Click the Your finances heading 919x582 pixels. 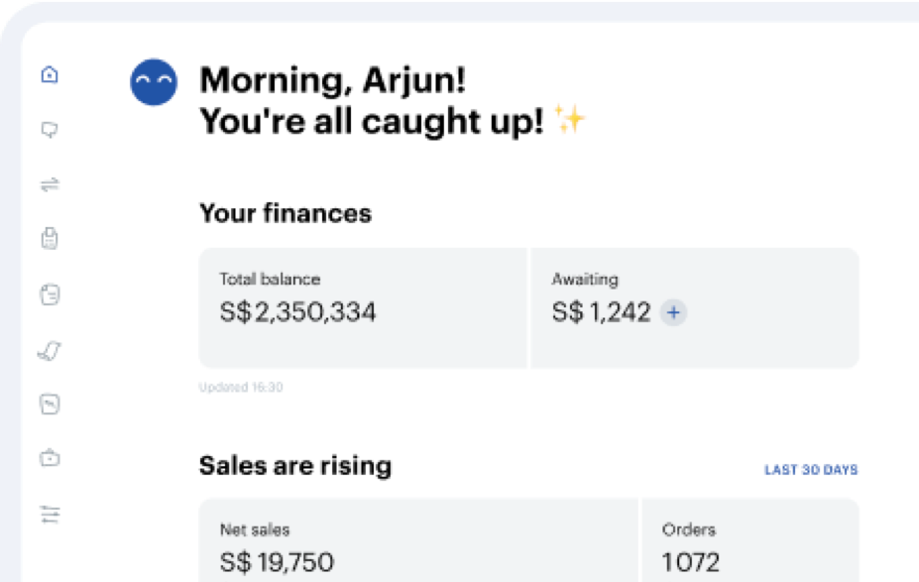(x=286, y=213)
